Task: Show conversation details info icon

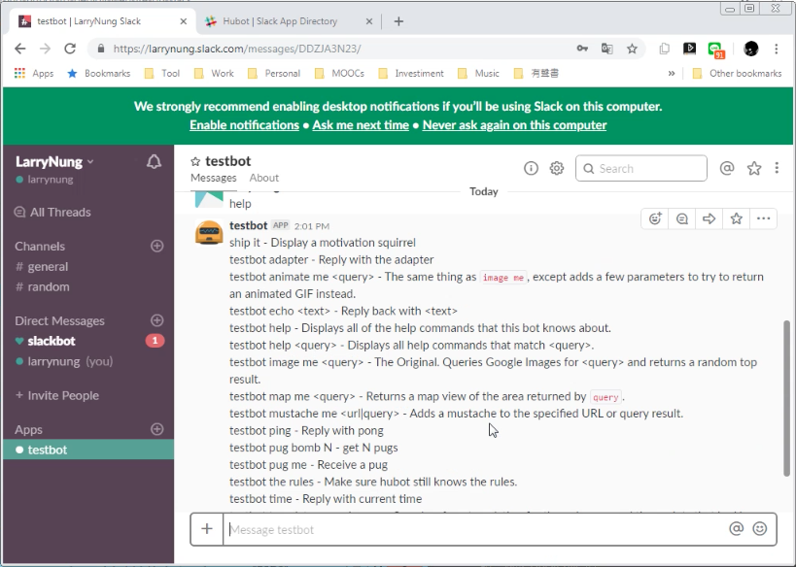Action: coord(531,168)
